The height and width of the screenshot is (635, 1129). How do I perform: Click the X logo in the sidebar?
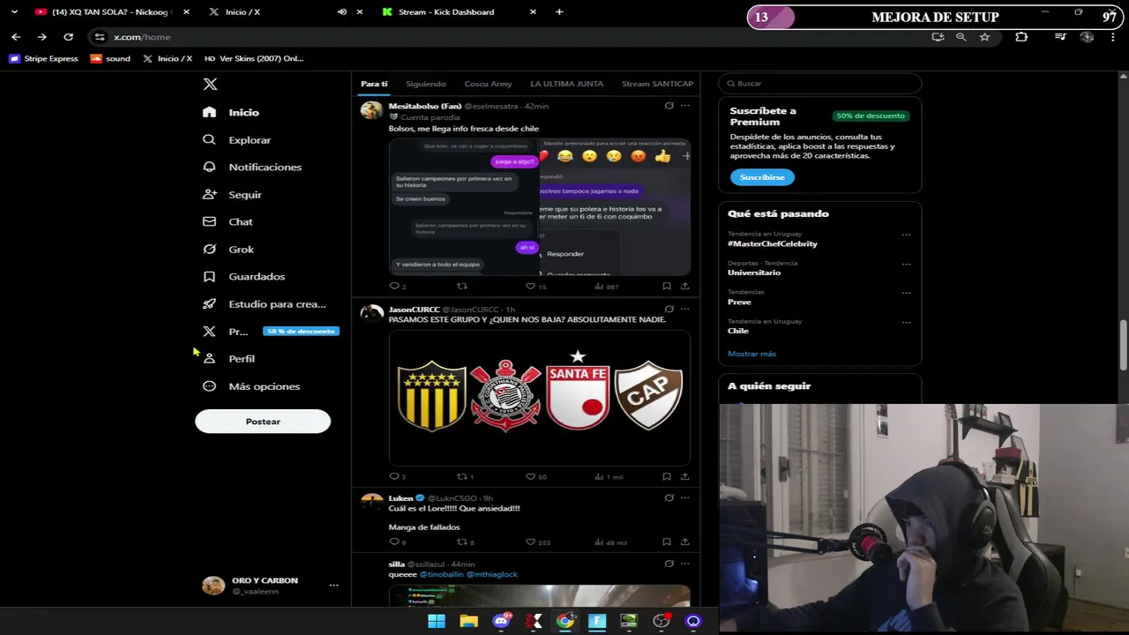(x=210, y=84)
